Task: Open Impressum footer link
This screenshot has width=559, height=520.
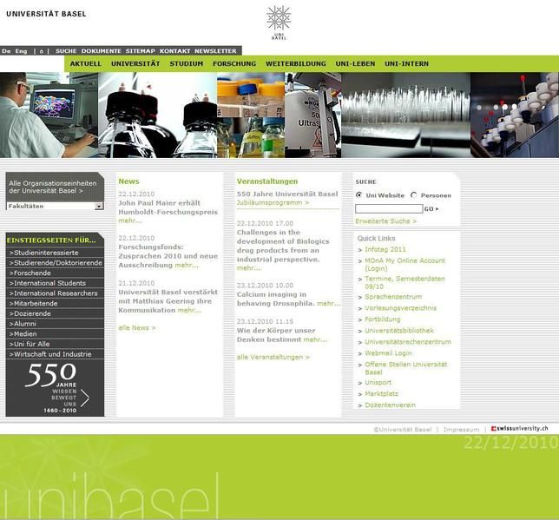Action: [461, 430]
